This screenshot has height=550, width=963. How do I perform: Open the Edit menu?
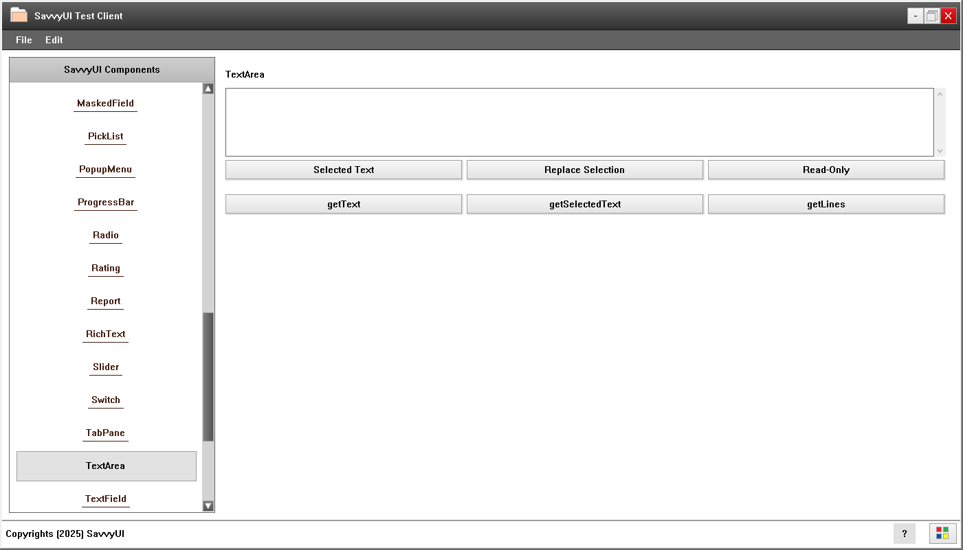pos(54,40)
